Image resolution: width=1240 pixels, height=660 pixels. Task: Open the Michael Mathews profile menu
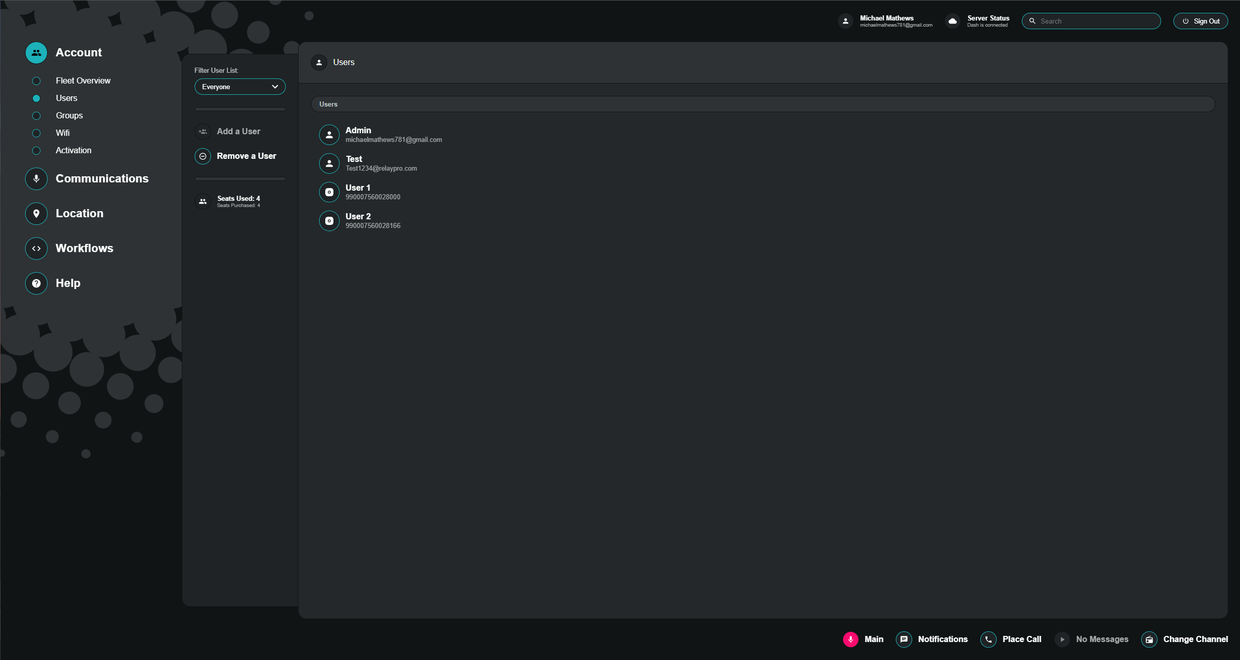[886, 21]
